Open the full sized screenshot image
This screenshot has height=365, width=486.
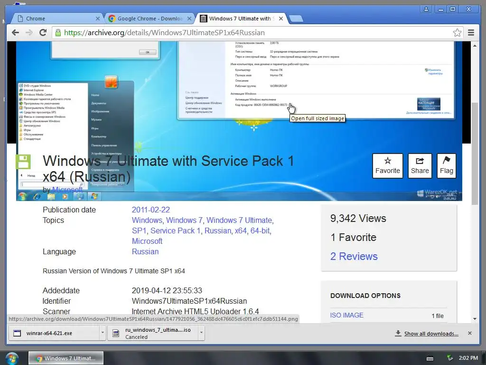tap(239, 121)
